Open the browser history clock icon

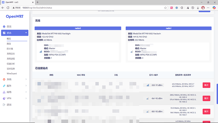193,8
